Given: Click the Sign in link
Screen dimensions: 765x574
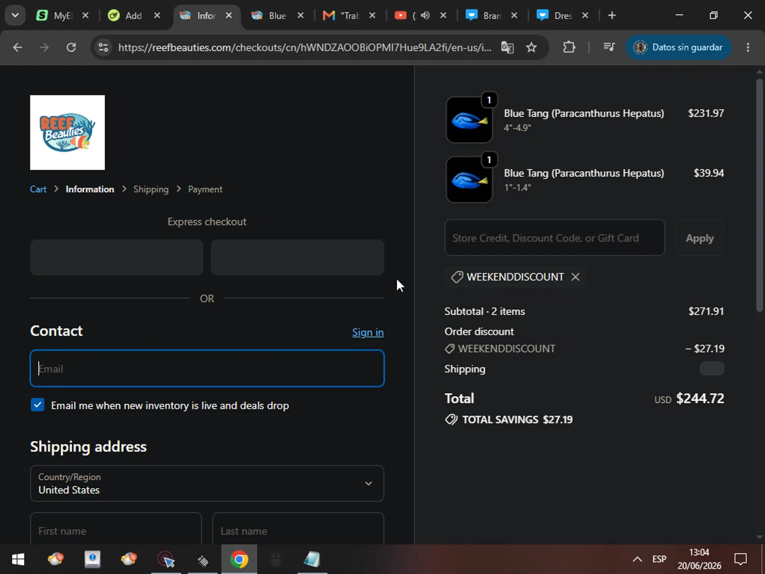Looking at the screenshot, I should pos(368,332).
